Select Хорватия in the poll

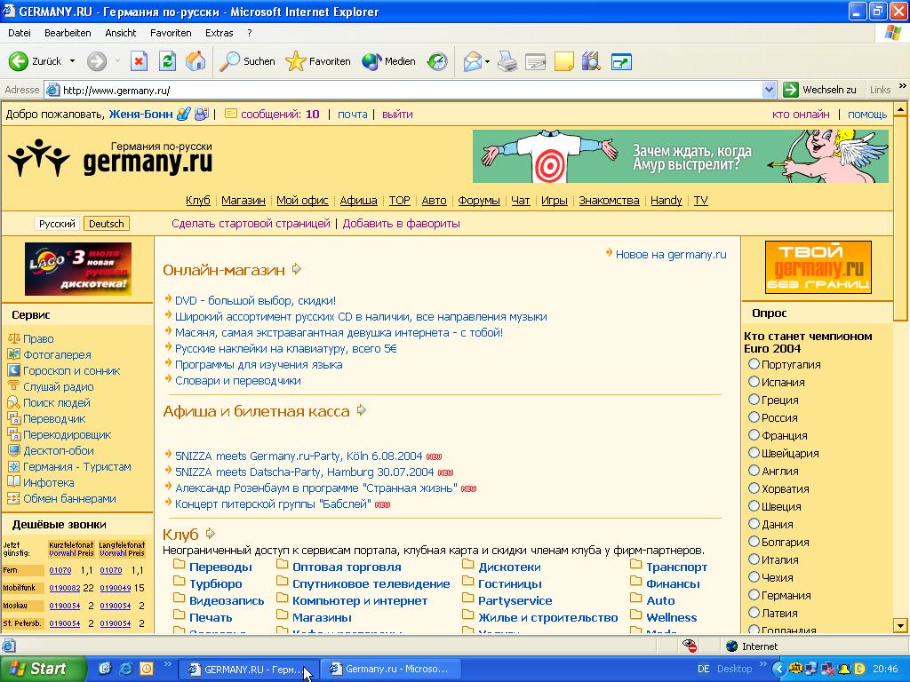point(754,488)
